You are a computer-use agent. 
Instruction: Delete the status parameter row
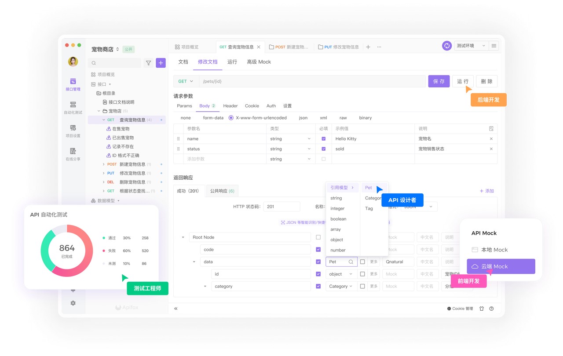click(x=491, y=149)
